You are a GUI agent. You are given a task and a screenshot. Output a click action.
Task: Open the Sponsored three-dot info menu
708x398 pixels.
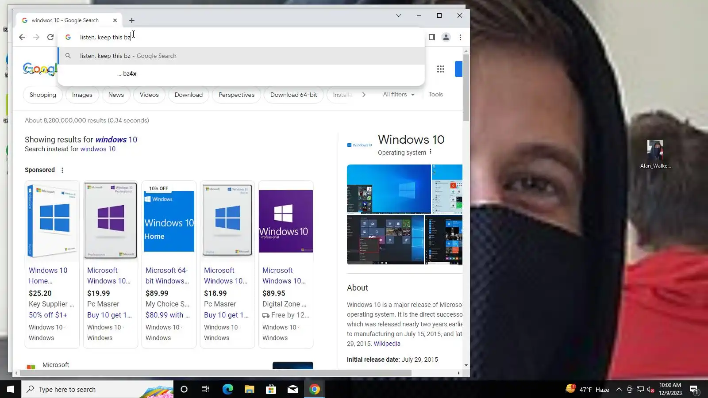click(62, 170)
